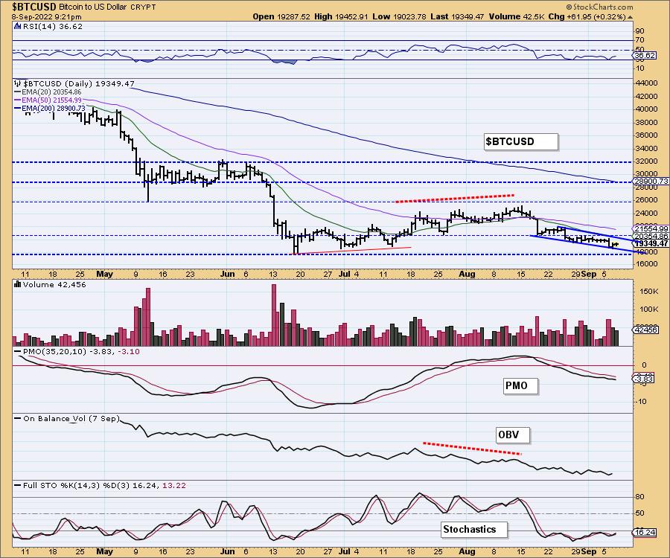Screen dimensions: 670x558
Task: Click the Jun label on price date axis
Action: point(227,274)
